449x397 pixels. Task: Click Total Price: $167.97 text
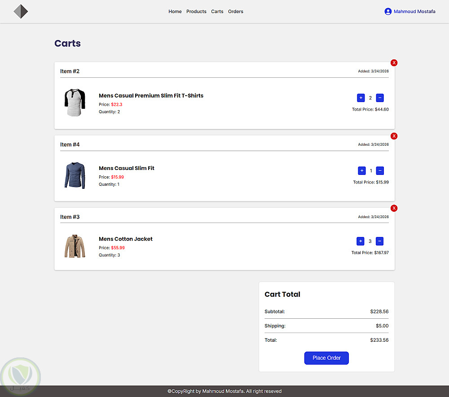[370, 253]
